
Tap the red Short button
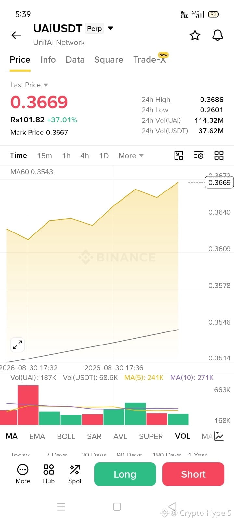click(193, 474)
